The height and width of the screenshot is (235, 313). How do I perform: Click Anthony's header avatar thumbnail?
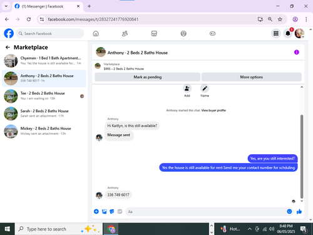[x=101, y=52]
